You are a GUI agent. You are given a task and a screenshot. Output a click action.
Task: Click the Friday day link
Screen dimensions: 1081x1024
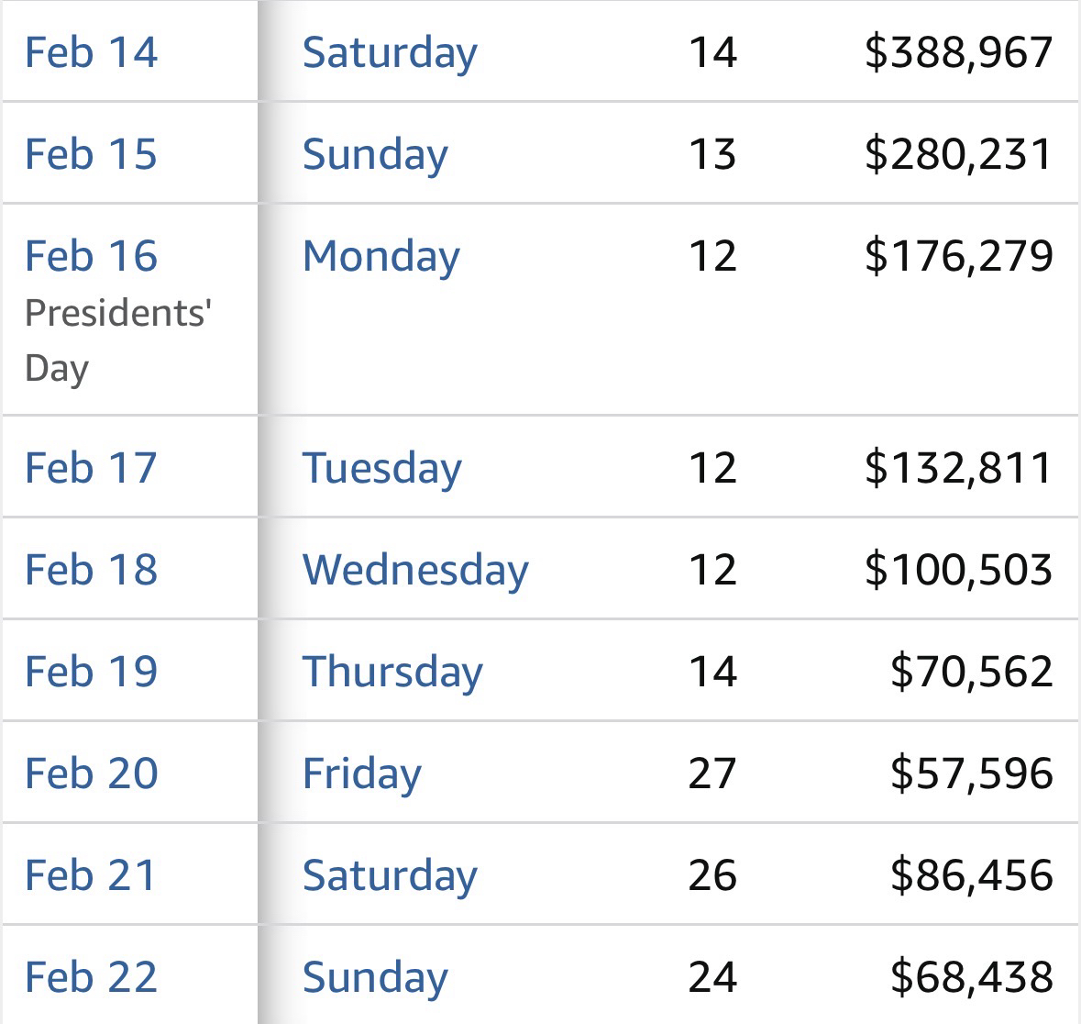pyautogui.click(x=361, y=774)
